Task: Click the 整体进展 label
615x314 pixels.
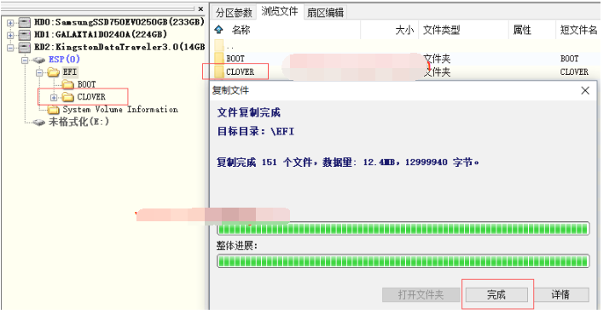Action: point(236,246)
